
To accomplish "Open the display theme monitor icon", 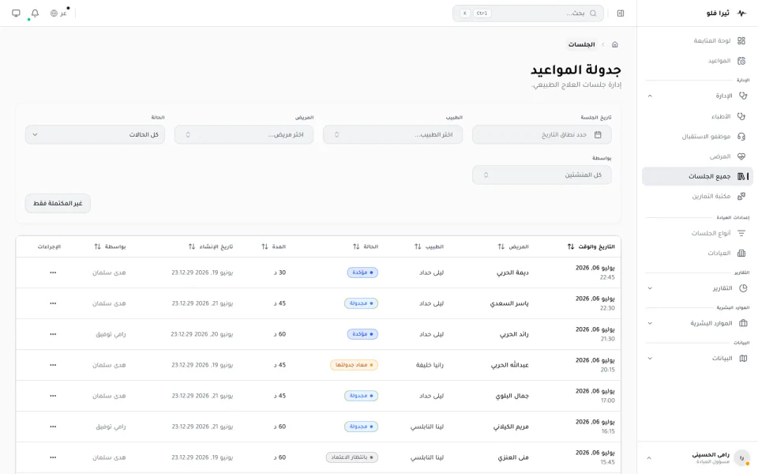I will tap(16, 13).
